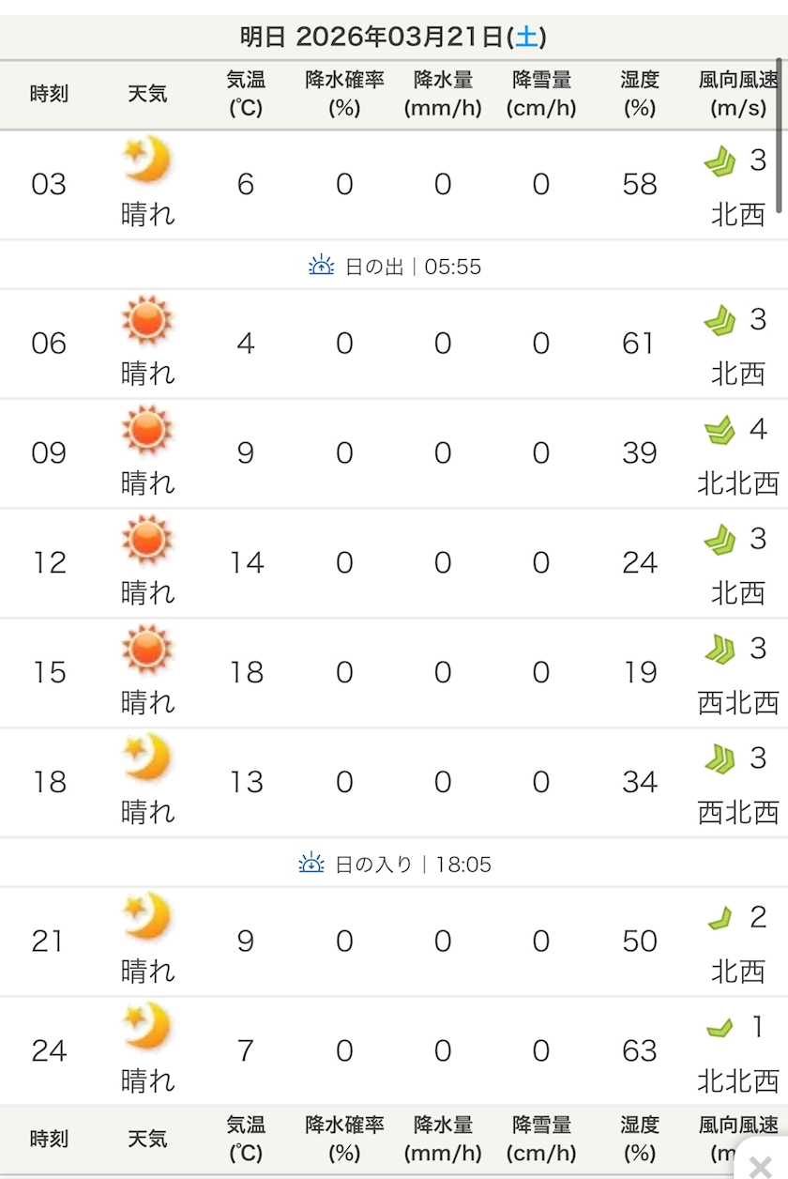Click the wind arrow icon at 24 o'clock

pyautogui.click(x=720, y=1029)
